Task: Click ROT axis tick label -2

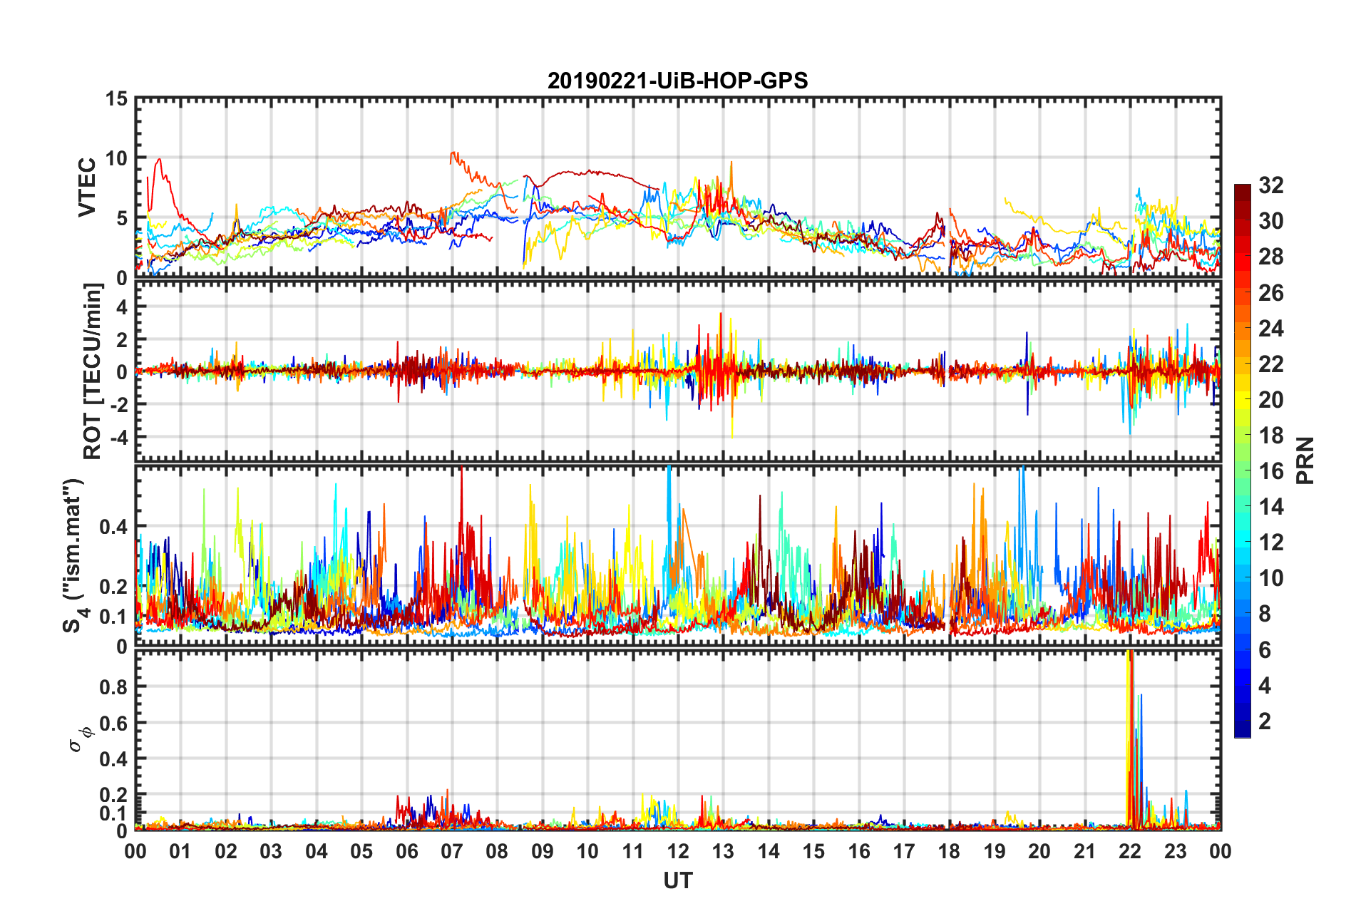Action: click(118, 404)
